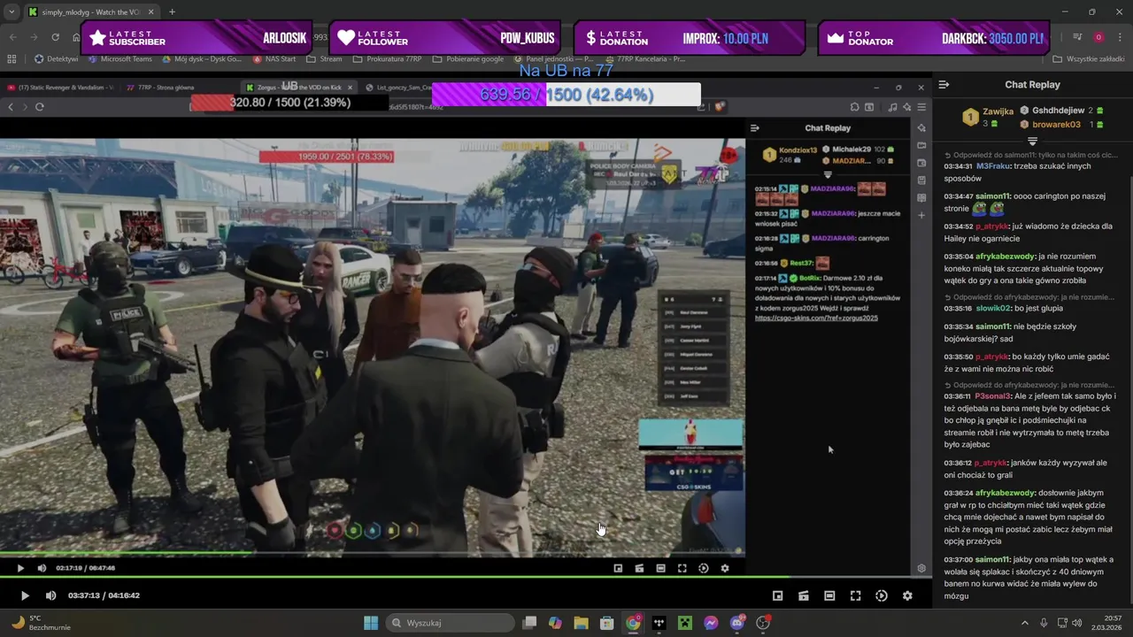This screenshot has width=1133, height=637.
Task: Play the outer Kick VOD player
Action: pos(24,595)
